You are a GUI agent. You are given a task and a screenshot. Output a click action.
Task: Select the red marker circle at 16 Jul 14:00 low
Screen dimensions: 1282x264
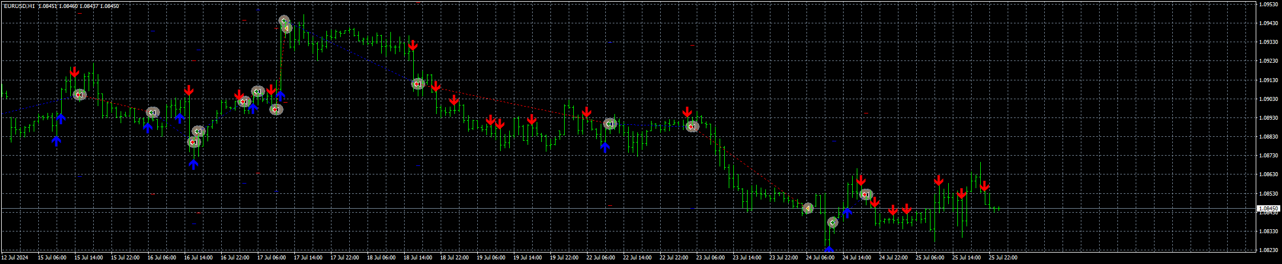pos(194,141)
